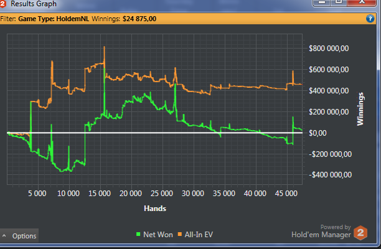Click the Powered by text
The height and width of the screenshot is (249, 381).
point(336,227)
